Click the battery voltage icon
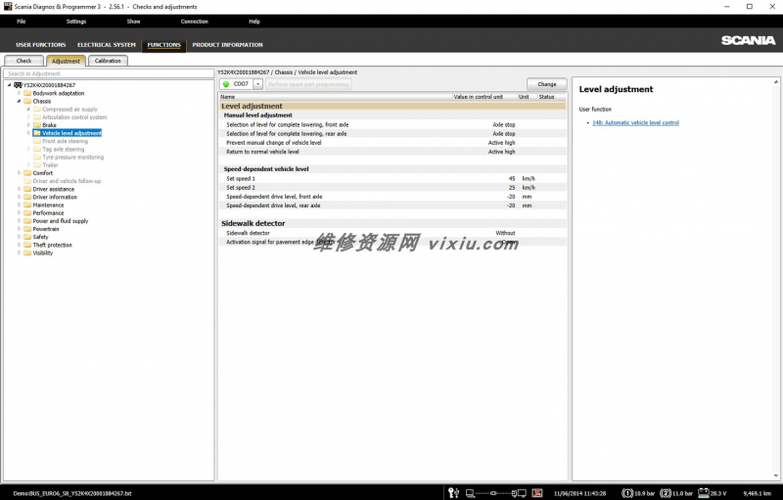Viewport: 783px width, 500px height. (704, 492)
